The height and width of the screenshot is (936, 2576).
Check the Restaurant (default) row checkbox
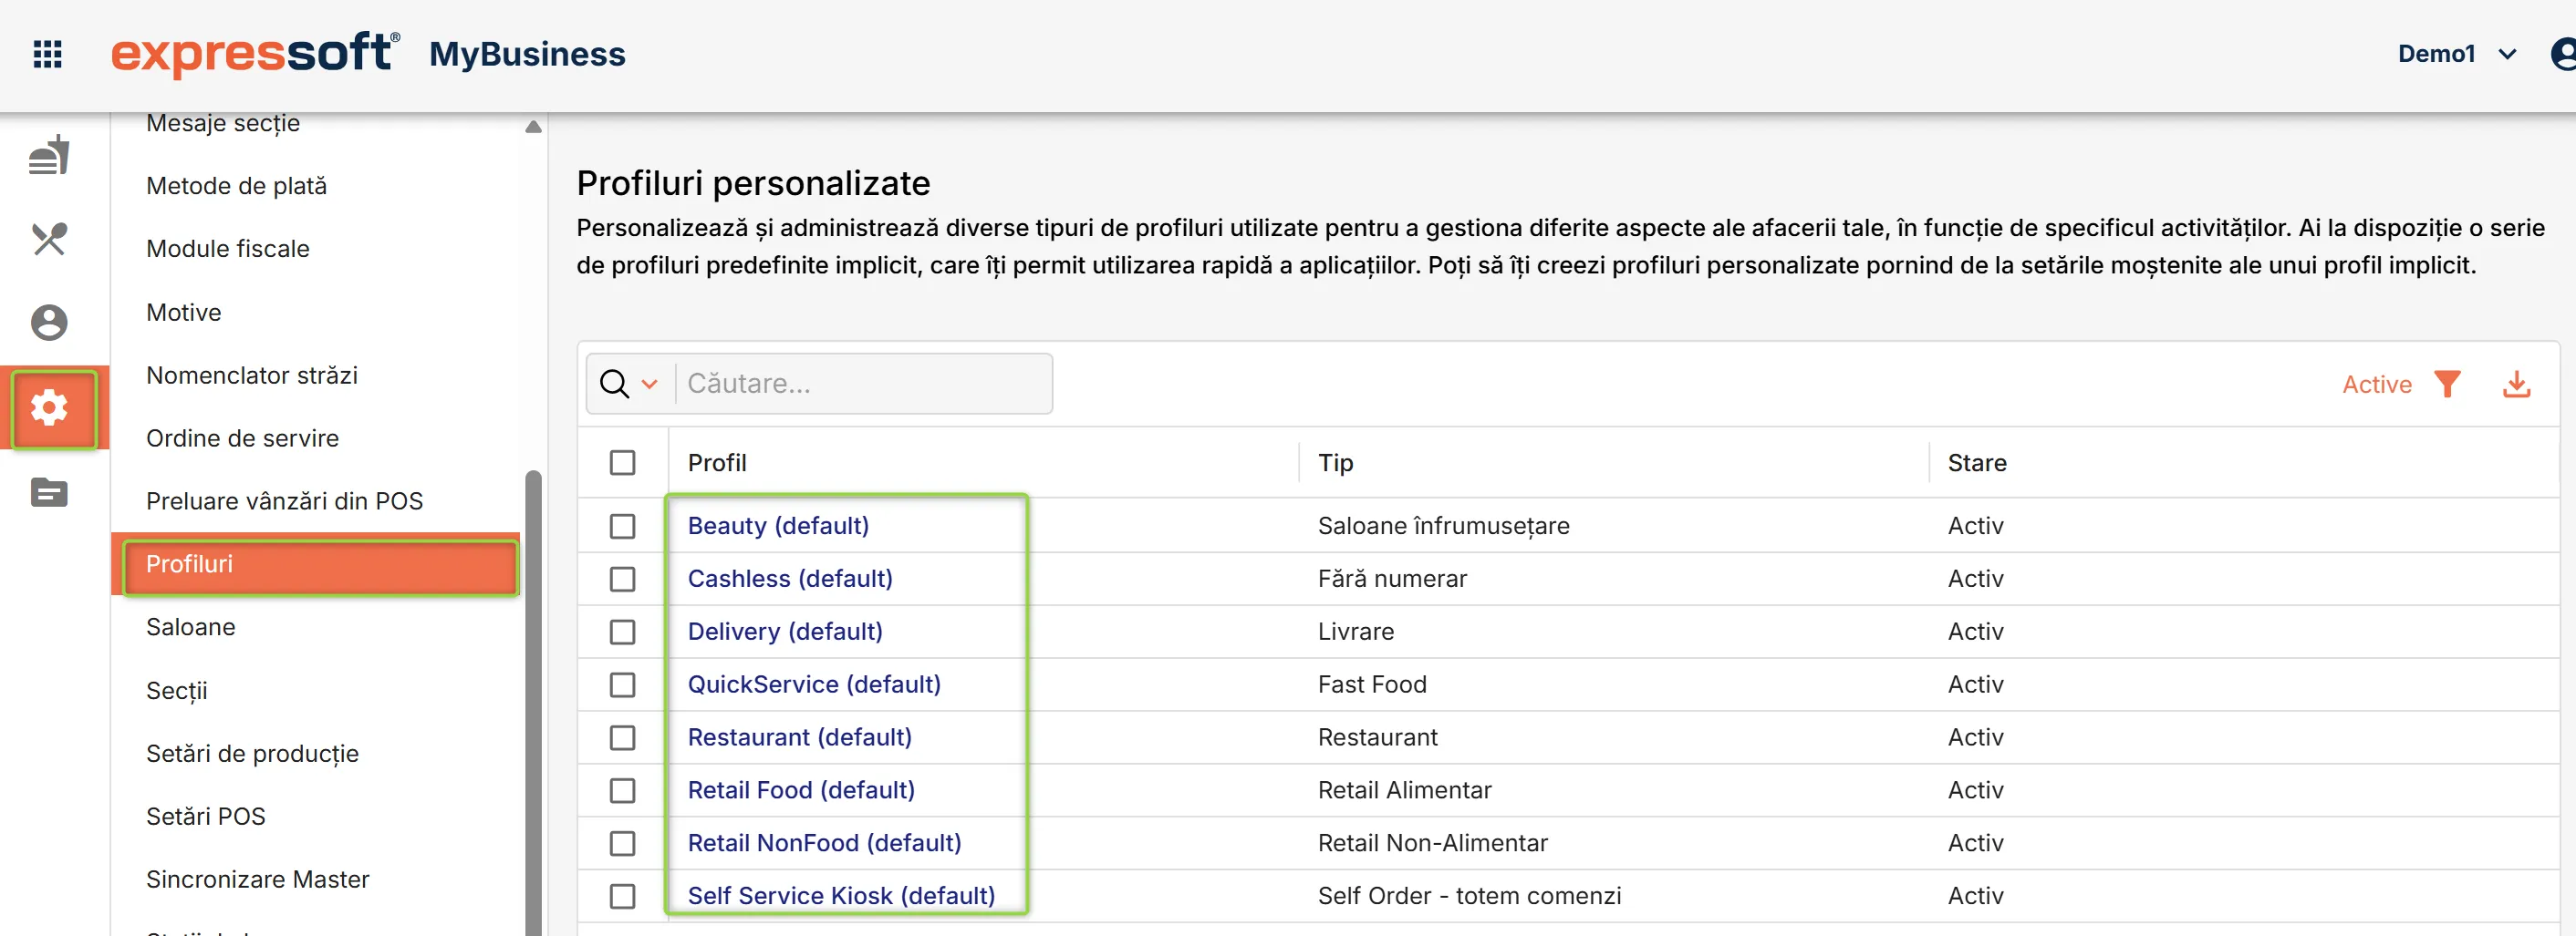[623, 738]
